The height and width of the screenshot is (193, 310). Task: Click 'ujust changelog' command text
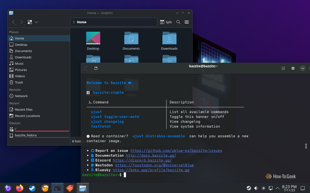tap(107, 122)
